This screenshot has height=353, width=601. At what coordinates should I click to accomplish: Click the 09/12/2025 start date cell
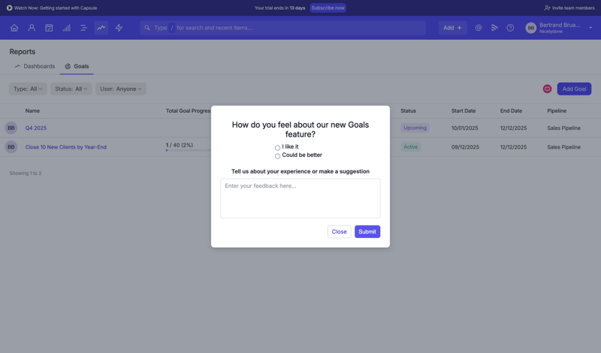click(465, 147)
